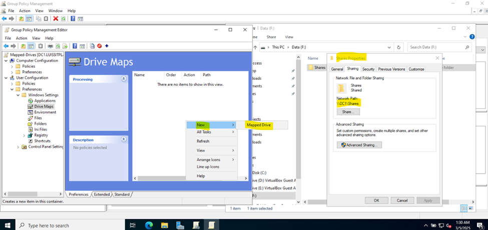This screenshot has height=230, width=488.
Task: Switch File Explorer to large icons view icon
Action: [x=471, y=208]
